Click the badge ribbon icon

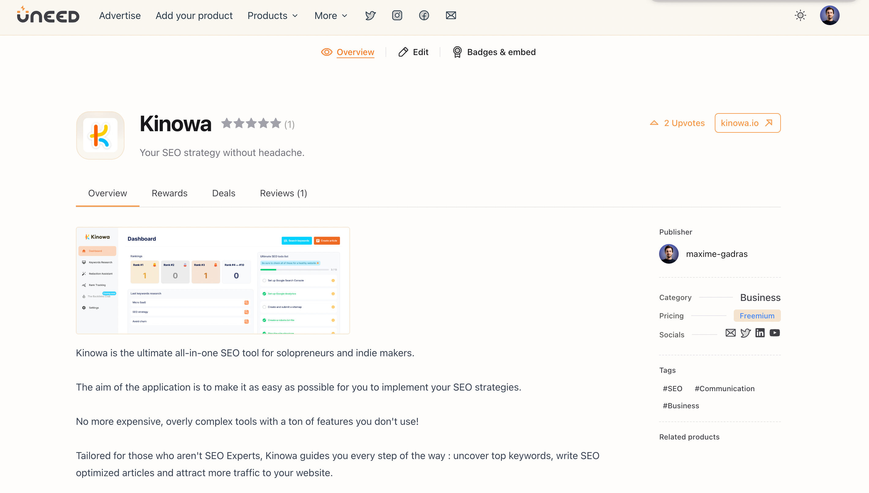coord(457,52)
